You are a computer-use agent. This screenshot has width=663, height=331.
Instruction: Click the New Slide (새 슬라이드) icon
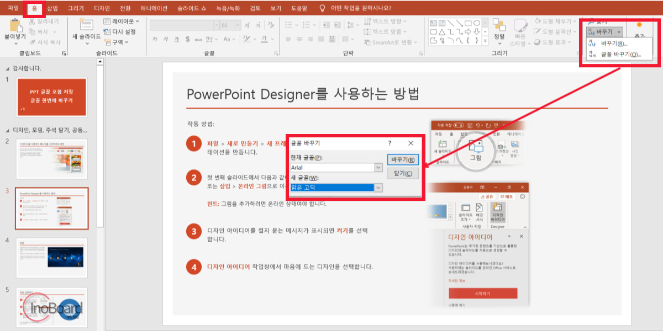tap(86, 24)
